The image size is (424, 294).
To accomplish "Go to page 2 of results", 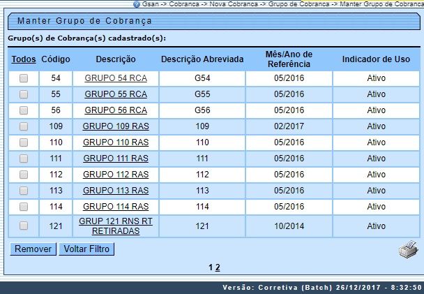I will [x=218, y=267].
